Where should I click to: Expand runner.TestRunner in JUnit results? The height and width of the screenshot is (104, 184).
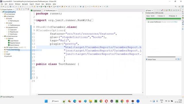pyautogui.click(x=147, y=22)
